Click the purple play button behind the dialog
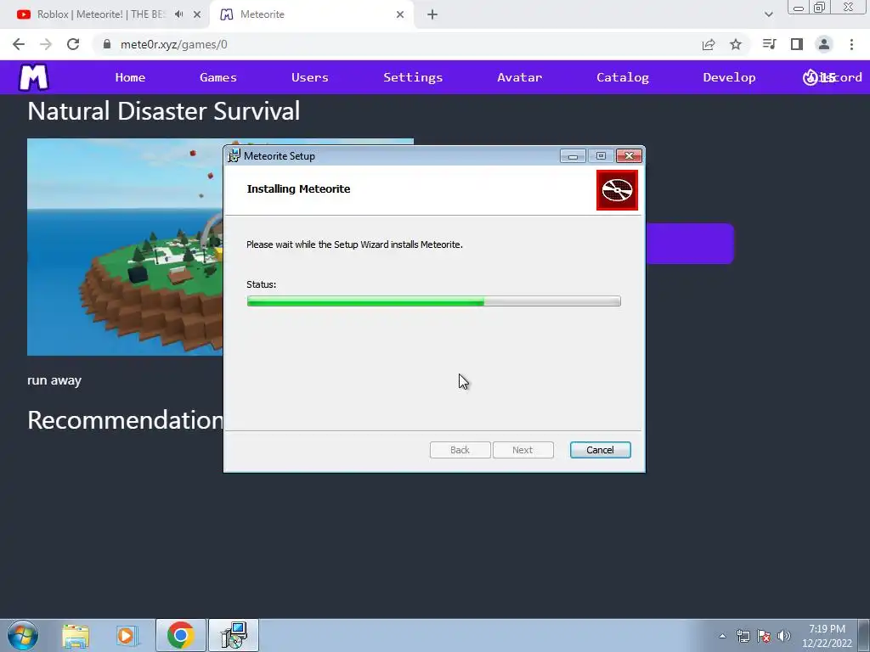 (x=690, y=244)
